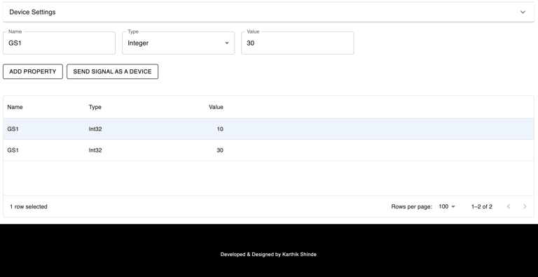538x277 pixels.
Task: Sort table by Value column header
Action: [x=216, y=107]
